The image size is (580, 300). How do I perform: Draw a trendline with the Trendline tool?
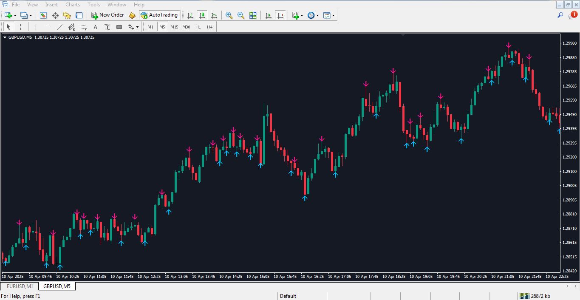click(60, 27)
